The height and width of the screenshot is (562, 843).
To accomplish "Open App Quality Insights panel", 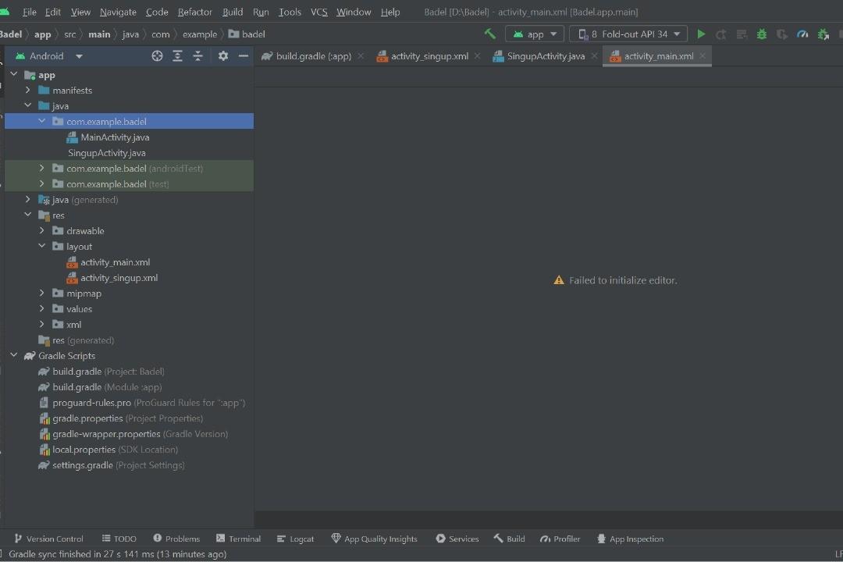I will [x=375, y=539].
